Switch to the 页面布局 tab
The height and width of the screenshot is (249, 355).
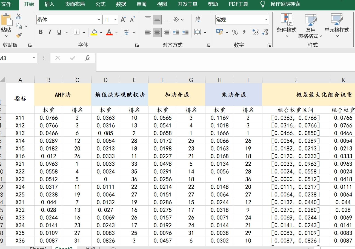pyautogui.click(x=75, y=4)
